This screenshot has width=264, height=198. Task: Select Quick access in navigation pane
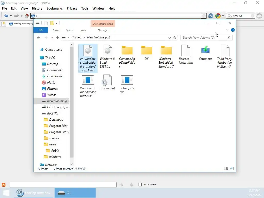tap(51, 49)
